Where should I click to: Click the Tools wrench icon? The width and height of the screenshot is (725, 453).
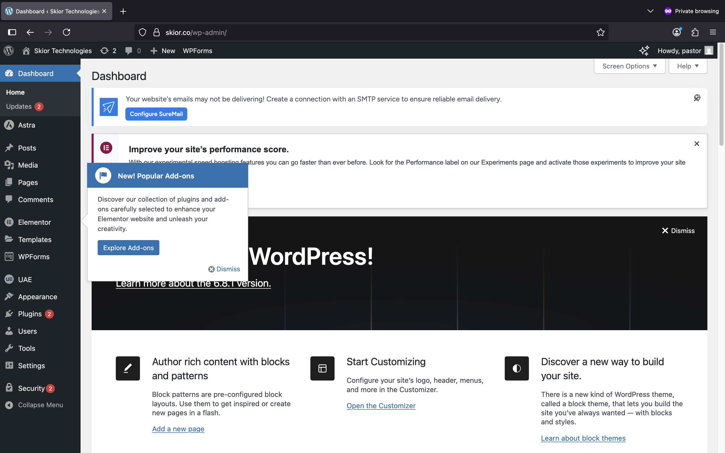9,348
